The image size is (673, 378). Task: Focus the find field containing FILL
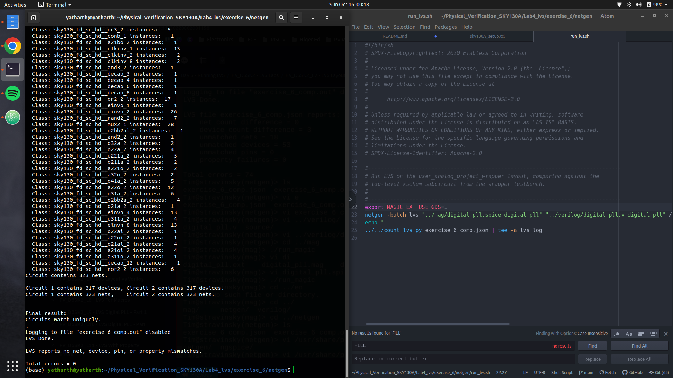click(463, 346)
